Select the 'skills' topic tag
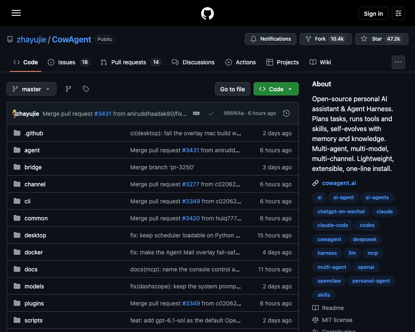415x332 pixels. 323,295
